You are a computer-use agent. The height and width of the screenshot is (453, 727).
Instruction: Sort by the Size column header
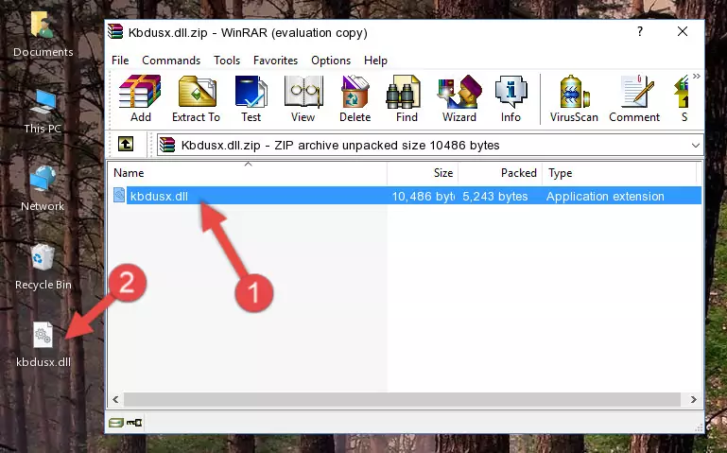point(423,173)
